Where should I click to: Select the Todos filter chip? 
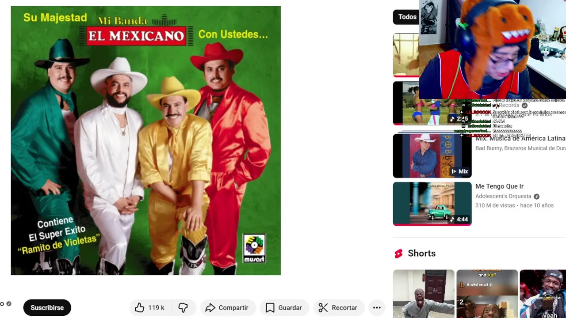407,17
